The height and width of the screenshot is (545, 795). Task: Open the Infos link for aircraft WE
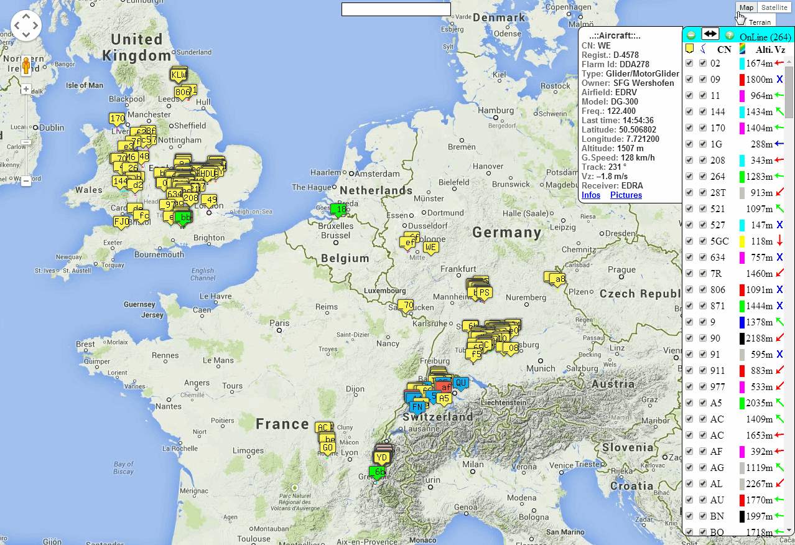point(591,195)
